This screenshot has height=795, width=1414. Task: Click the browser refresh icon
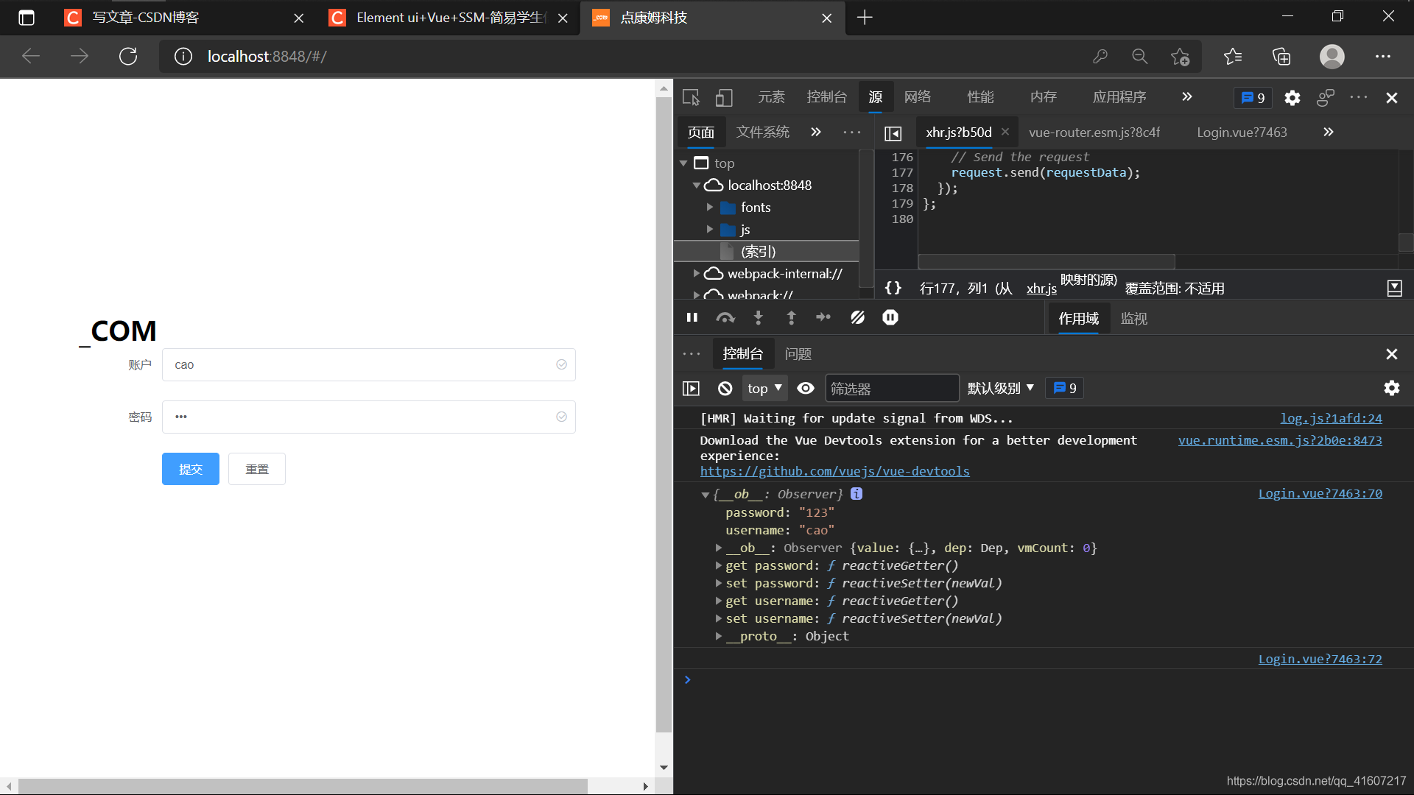[x=128, y=56]
